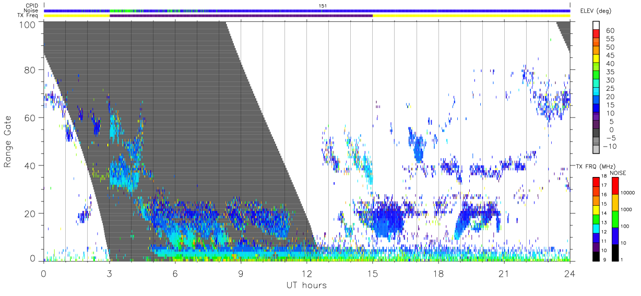
Task: Click the red segment of ELEV color bar
Action: point(597,33)
